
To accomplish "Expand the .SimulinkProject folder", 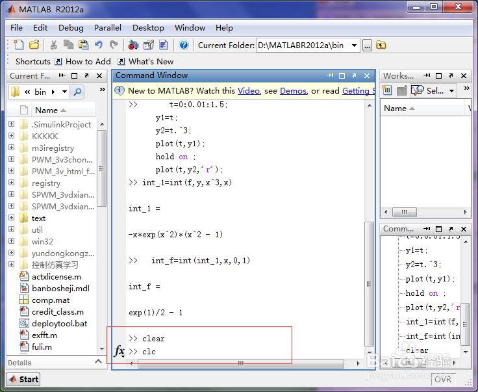I will coord(12,124).
